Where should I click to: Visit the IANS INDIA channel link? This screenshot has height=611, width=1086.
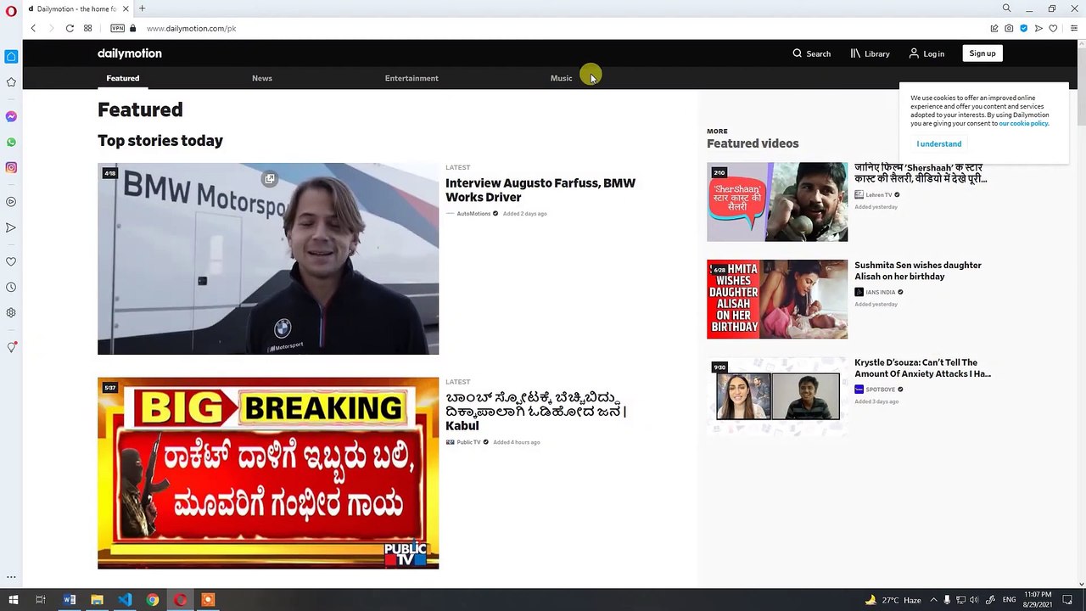(881, 293)
